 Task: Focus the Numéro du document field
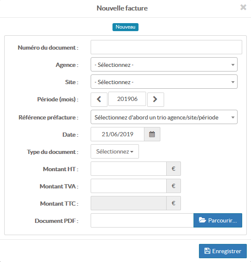click(x=166, y=47)
